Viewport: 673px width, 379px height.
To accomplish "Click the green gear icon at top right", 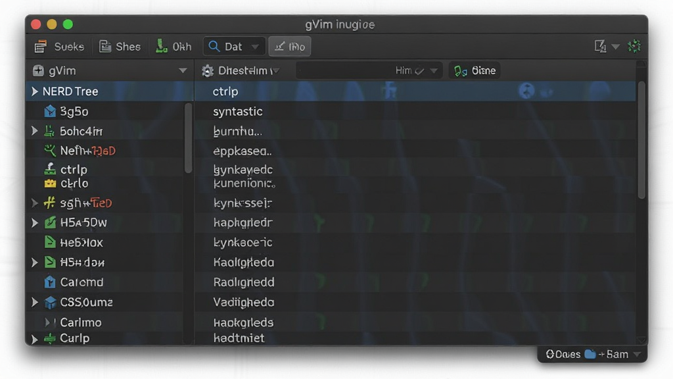I will click(634, 46).
